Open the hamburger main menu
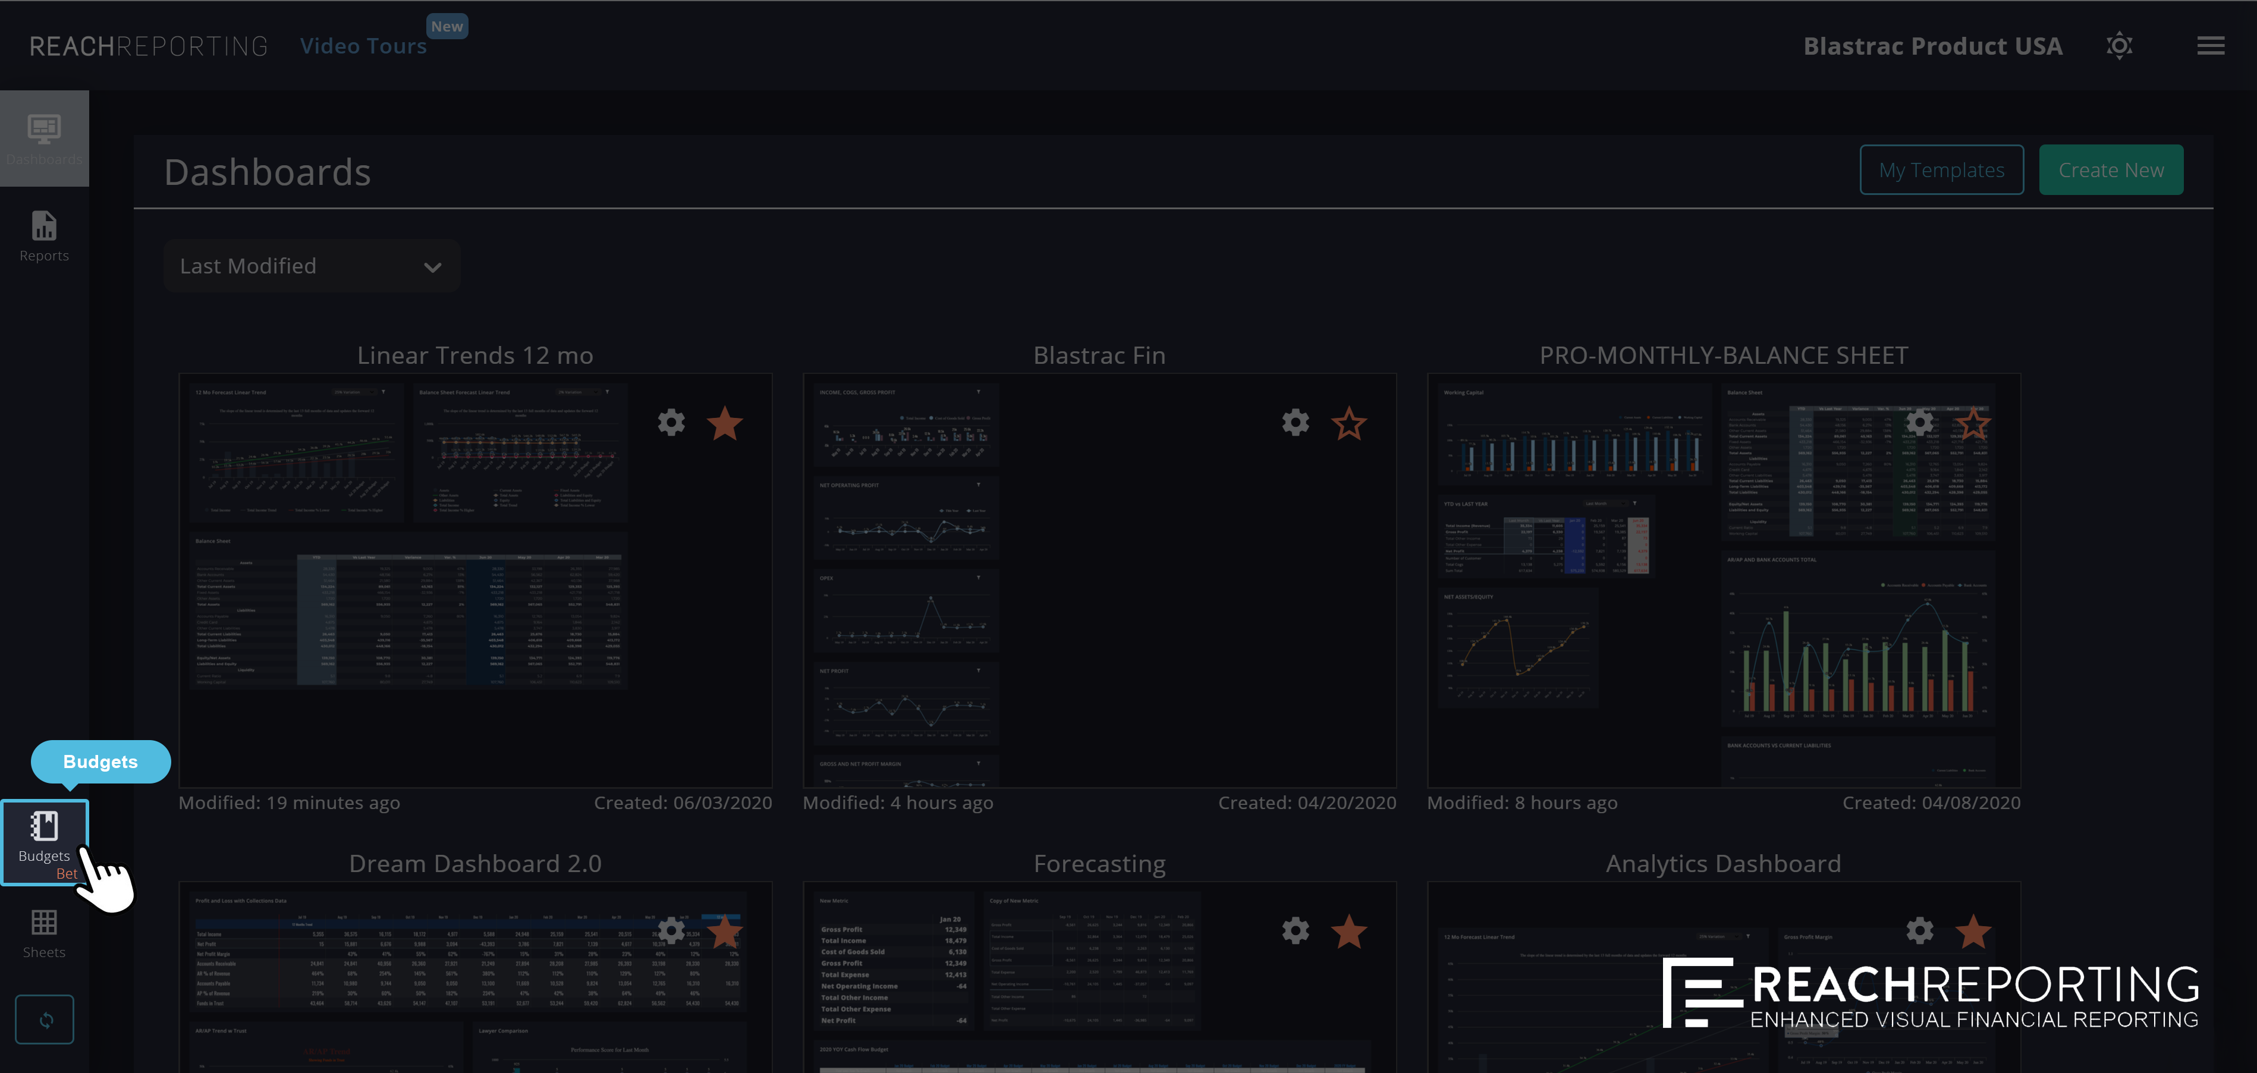This screenshot has height=1073, width=2257. tap(2211, 46)
